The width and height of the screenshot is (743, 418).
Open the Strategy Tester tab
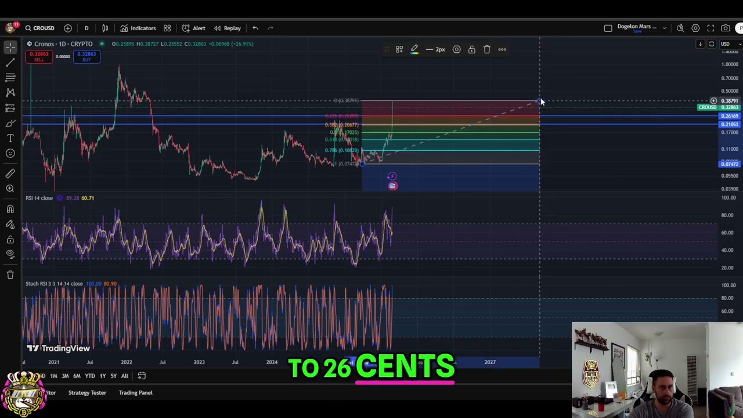pos(87,392)
